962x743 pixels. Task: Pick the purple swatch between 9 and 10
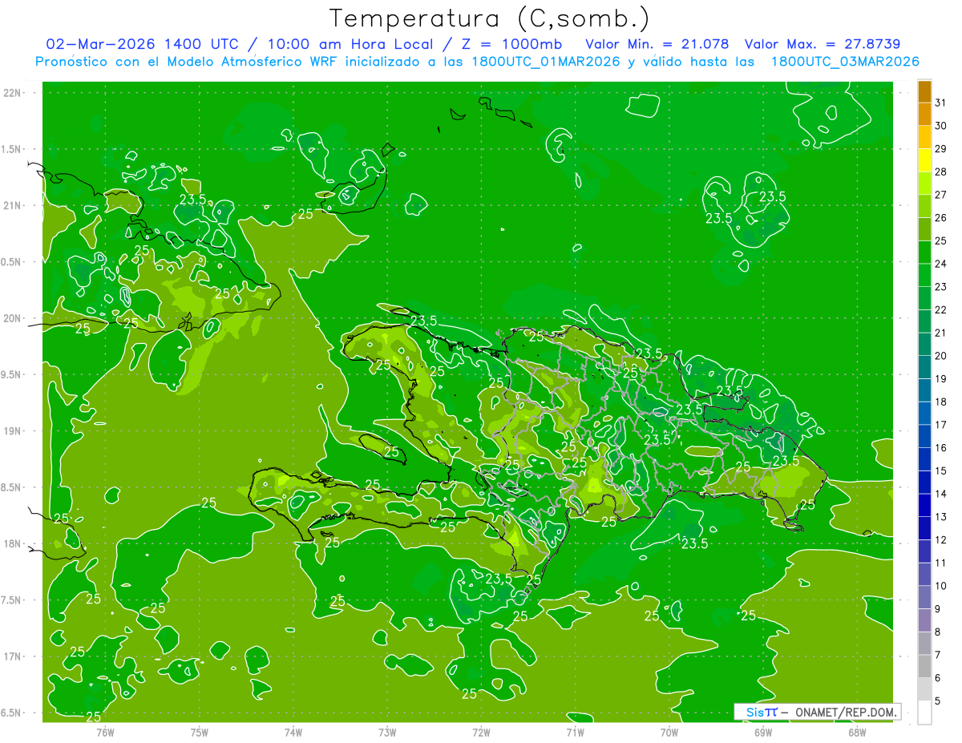924,597
